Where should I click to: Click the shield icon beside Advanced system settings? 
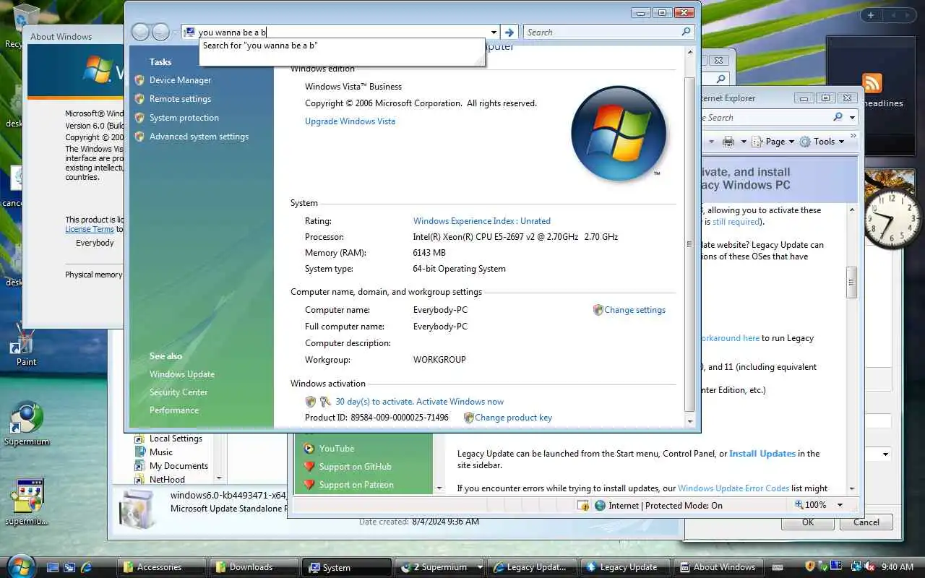click(x=139, y=137)
